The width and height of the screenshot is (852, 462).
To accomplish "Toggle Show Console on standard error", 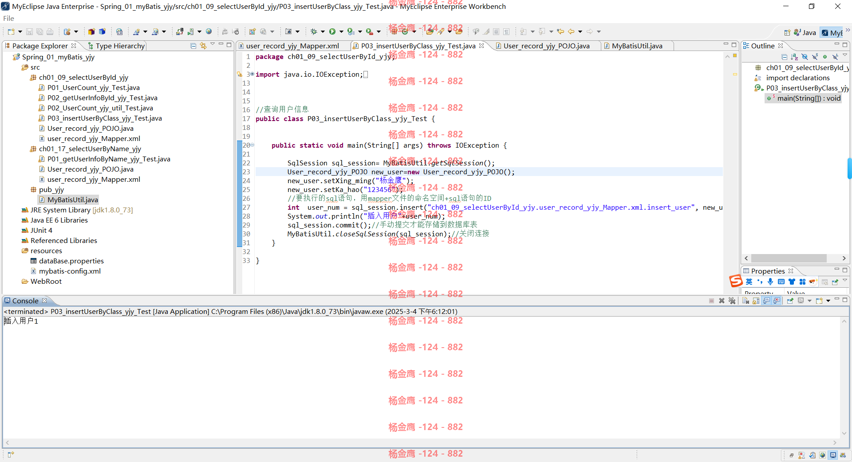I will pyautogui.click(x=777, y=301).
